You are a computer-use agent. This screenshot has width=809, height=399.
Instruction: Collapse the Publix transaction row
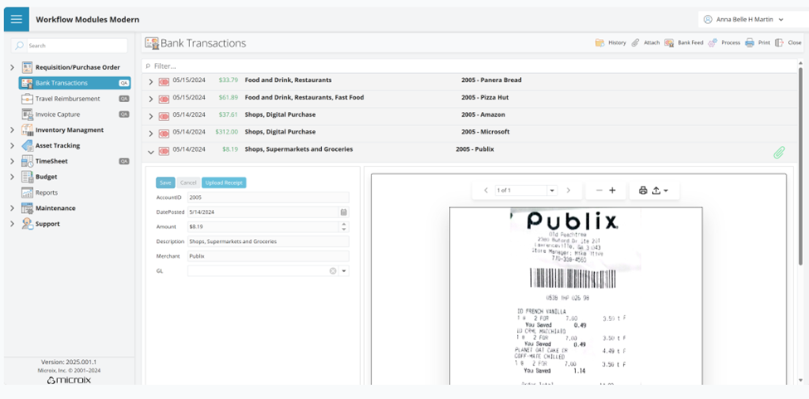pos(151,152)
